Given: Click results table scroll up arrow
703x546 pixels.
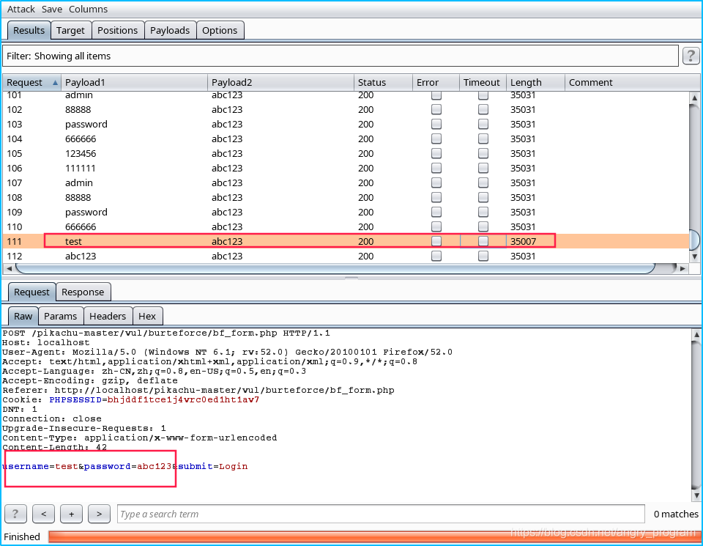Looking at the screenshot, I should pos(694,97).
